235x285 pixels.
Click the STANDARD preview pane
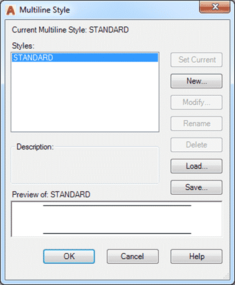[117, 219]
